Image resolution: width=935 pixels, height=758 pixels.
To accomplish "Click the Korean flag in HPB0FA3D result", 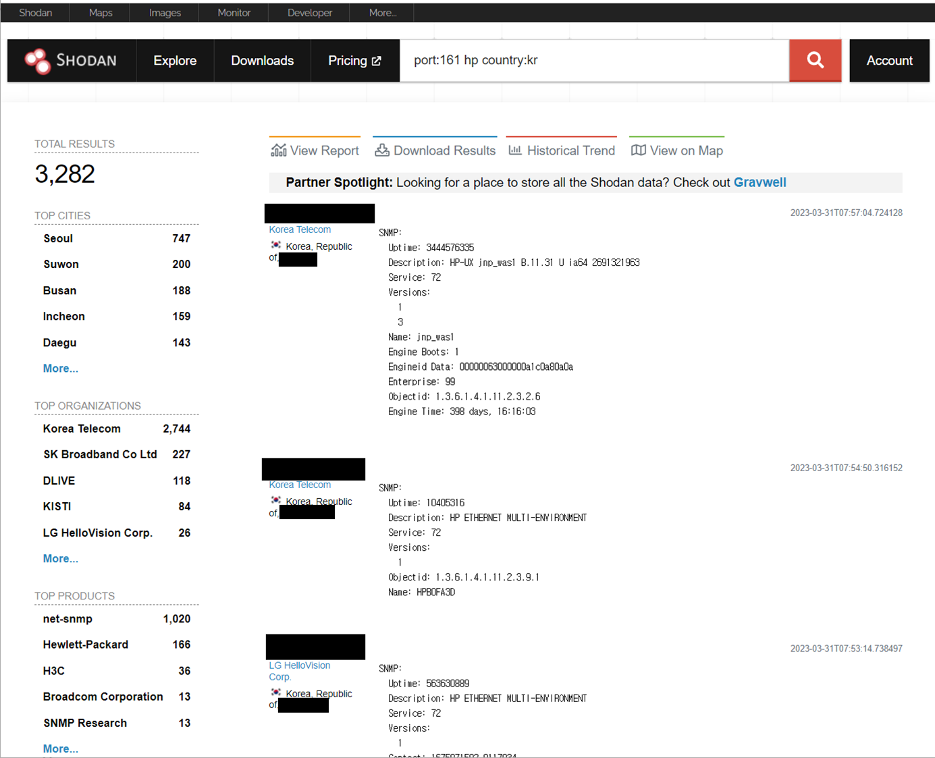I will point(275,501).
